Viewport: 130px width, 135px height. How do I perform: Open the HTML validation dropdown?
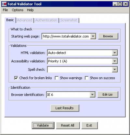(x=83, y=53)
